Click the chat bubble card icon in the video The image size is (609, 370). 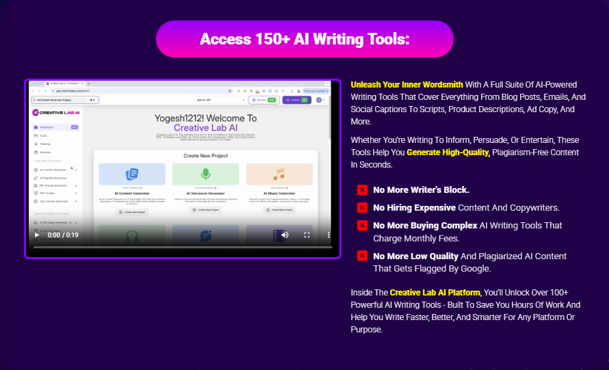pos(205,236)
